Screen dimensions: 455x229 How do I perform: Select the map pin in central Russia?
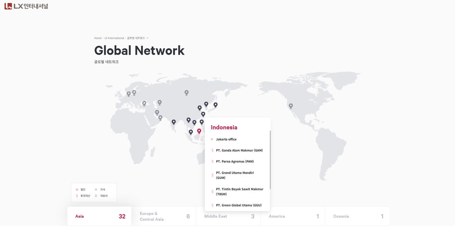coord(187,93)
